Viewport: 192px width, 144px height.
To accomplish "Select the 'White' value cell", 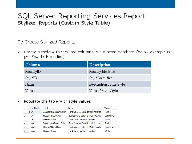I will pos(107,131).
